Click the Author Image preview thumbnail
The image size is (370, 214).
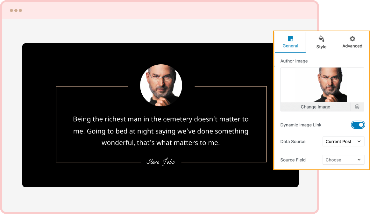coord(322,85)
